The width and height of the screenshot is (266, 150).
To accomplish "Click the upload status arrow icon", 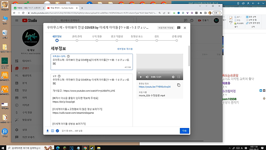I will pyautogui.click(x=48, y=131).
